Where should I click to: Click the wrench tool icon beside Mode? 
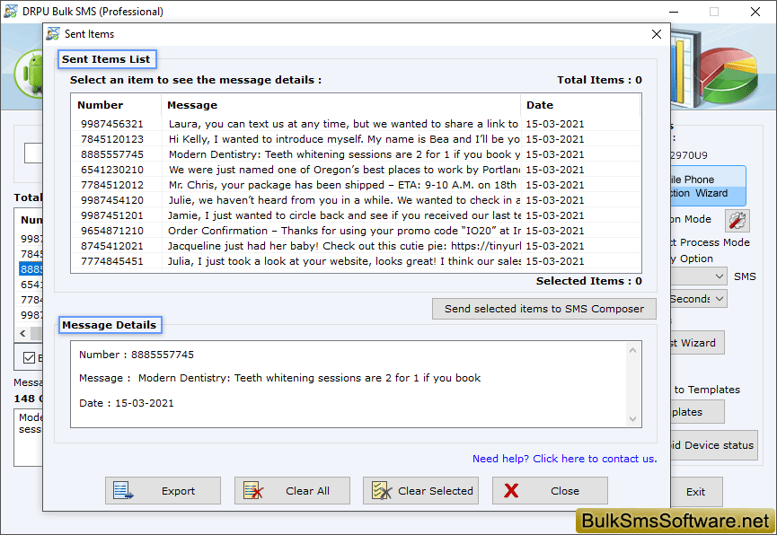coord(737,221)
